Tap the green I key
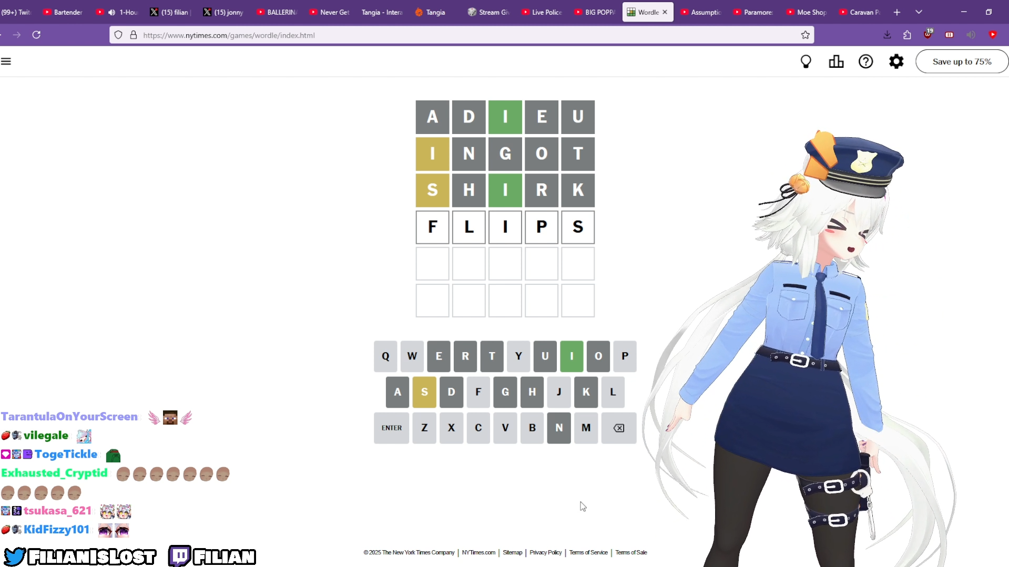The width and height of the screenshot is (1009, 567). (572, 356)
